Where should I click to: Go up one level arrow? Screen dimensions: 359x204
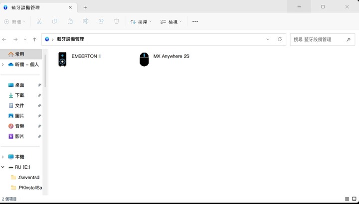click(34, 39)
